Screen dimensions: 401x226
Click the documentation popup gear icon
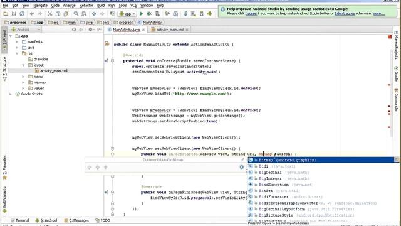242,167
